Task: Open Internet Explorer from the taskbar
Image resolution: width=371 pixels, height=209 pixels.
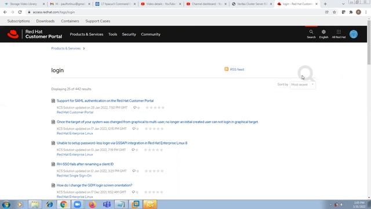Action: 49,204
